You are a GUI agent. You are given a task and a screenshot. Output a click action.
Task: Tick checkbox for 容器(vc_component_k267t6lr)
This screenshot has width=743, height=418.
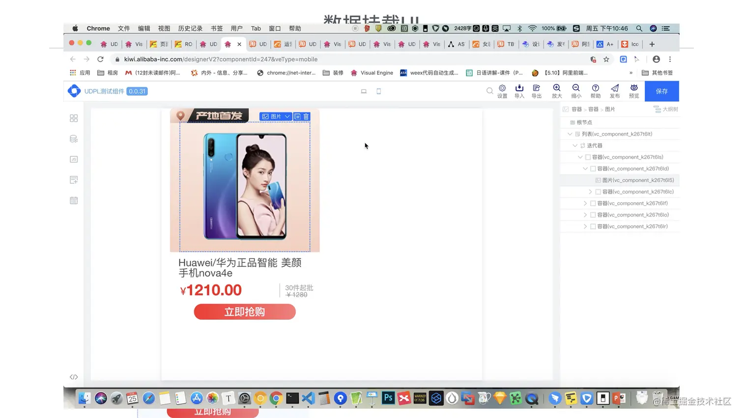pyautogui.click(x=593, y=226)
